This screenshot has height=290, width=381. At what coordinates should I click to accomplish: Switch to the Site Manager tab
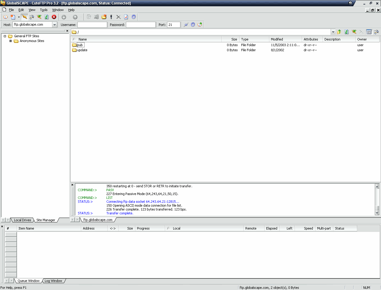pos(46,220)
